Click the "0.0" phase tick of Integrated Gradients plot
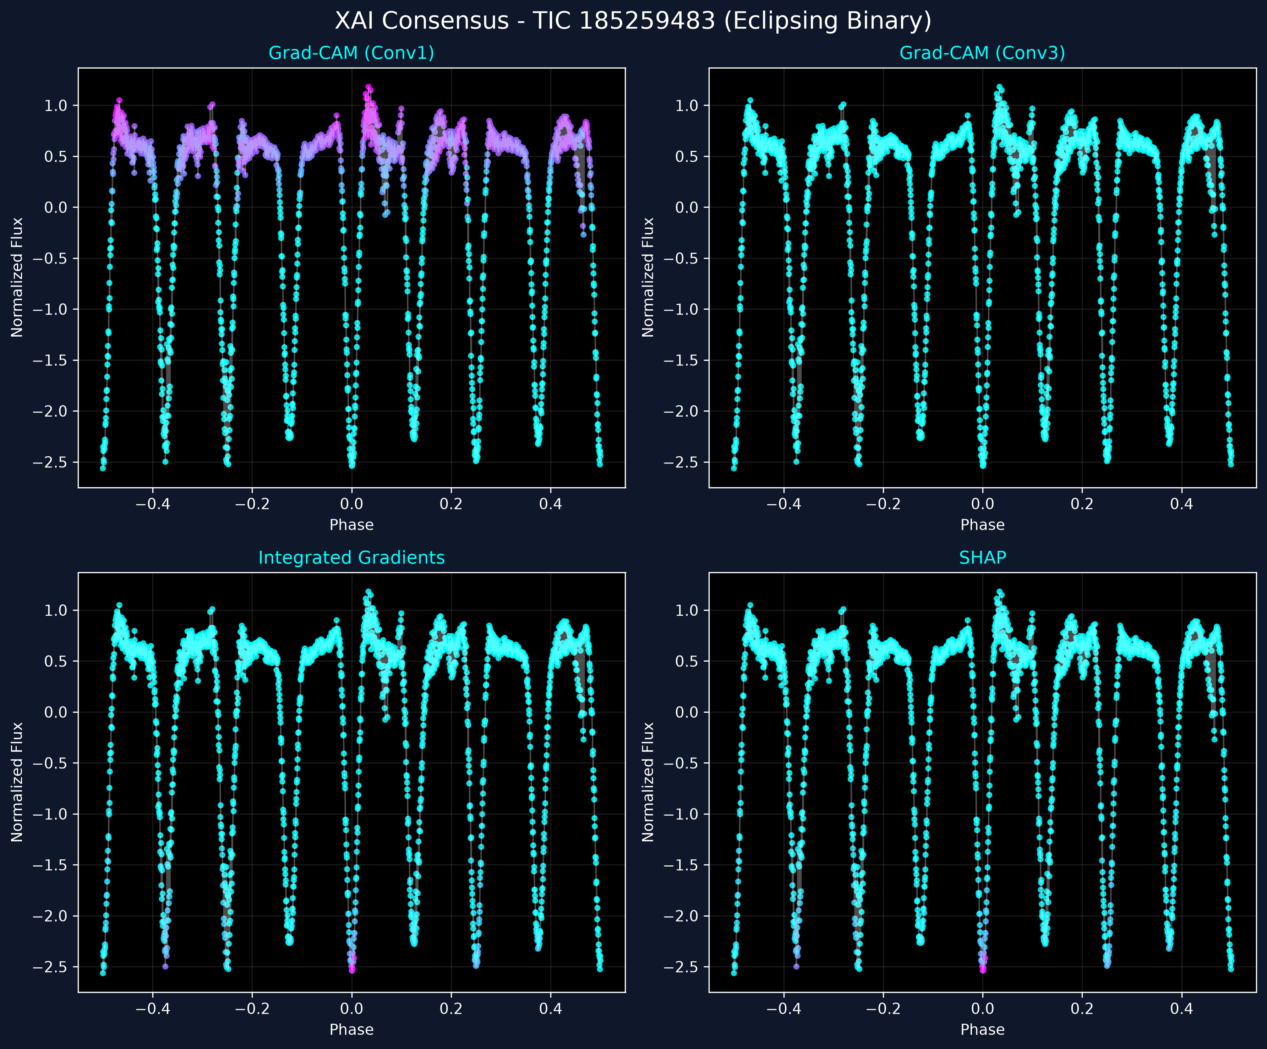Screen dimensions: 1267x1049 point(351,1009)
